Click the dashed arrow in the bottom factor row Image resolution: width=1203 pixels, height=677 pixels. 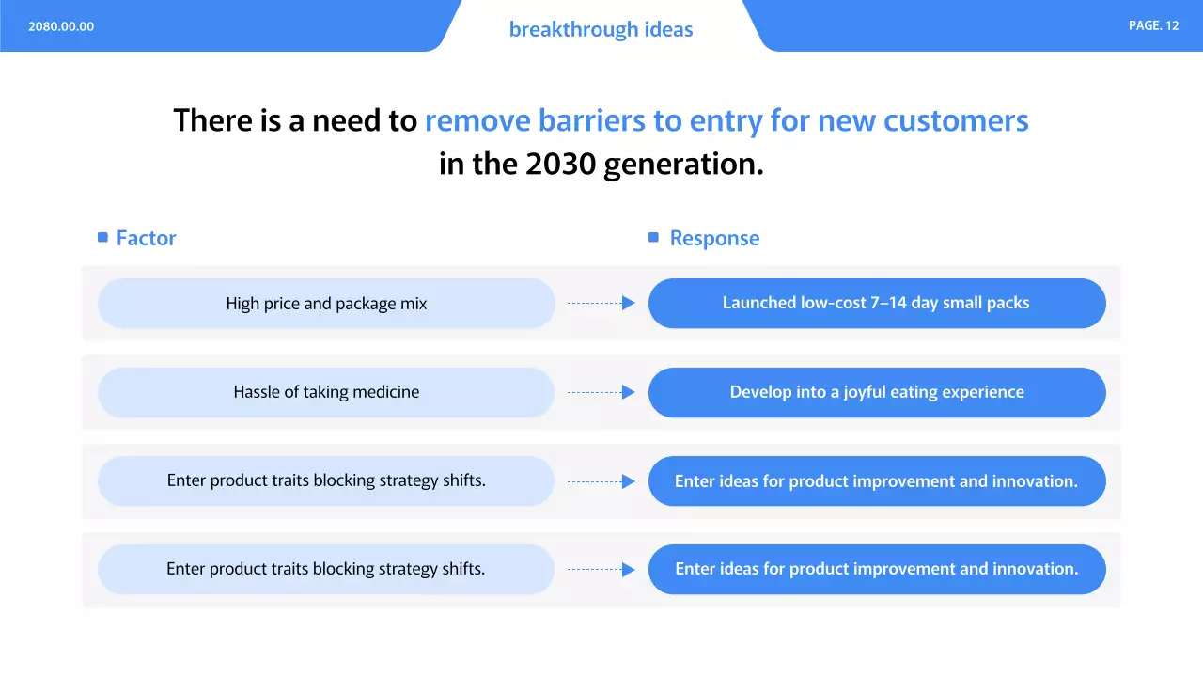(x=601, y=569)
